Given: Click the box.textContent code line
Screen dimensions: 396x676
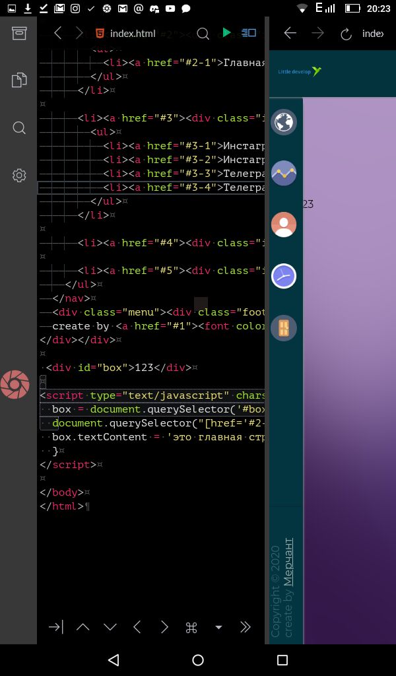Looking at the screenshot, I should click(151, 437).
